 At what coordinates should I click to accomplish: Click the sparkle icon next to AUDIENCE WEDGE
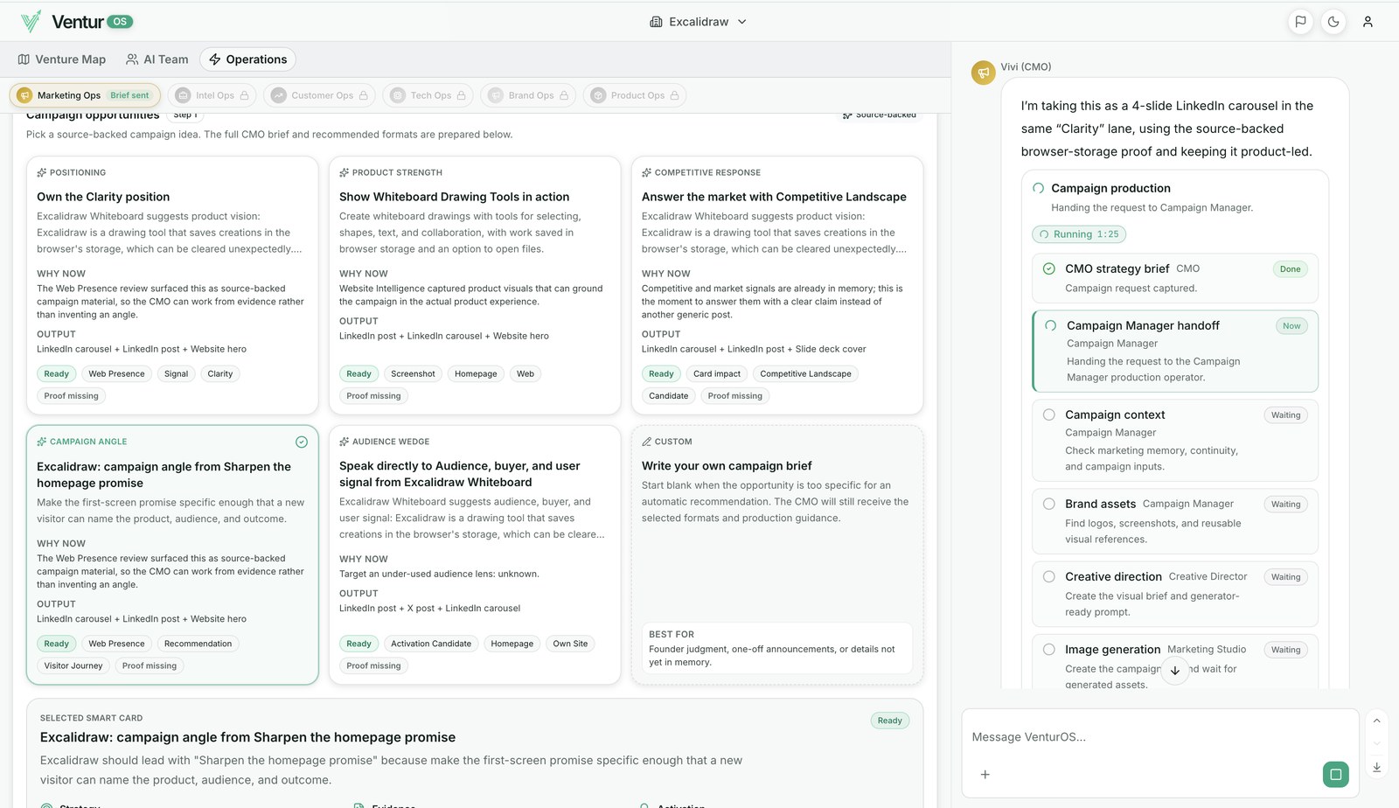pos(345,442)
